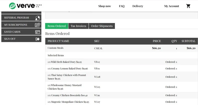Open the Referral Program sidebar item
198x105 pixels.
[x=21, y=17]
